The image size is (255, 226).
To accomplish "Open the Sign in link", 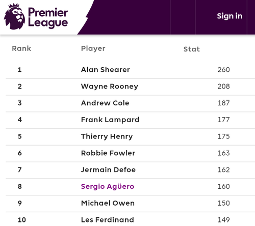I will pyautogui.click(x=229, y=16).
